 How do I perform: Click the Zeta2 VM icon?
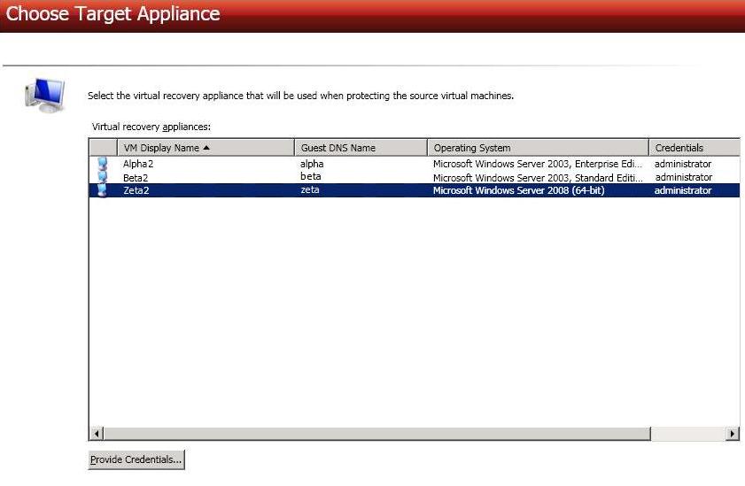pos(103,190)
